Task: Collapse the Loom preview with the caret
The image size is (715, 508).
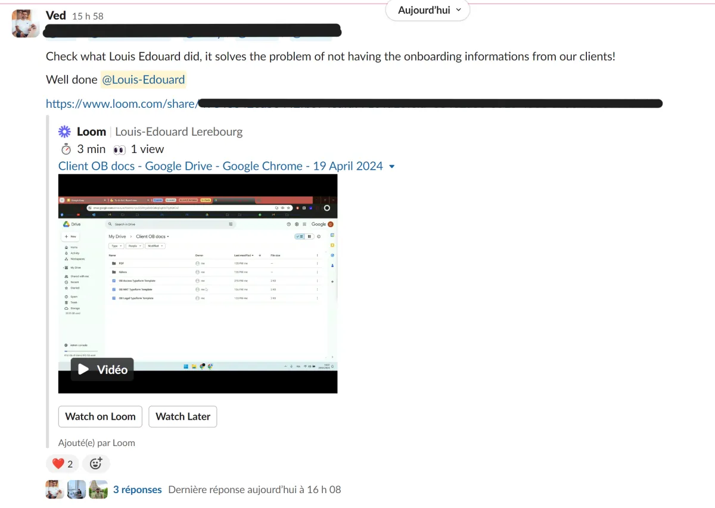Action: pos(391,167)
